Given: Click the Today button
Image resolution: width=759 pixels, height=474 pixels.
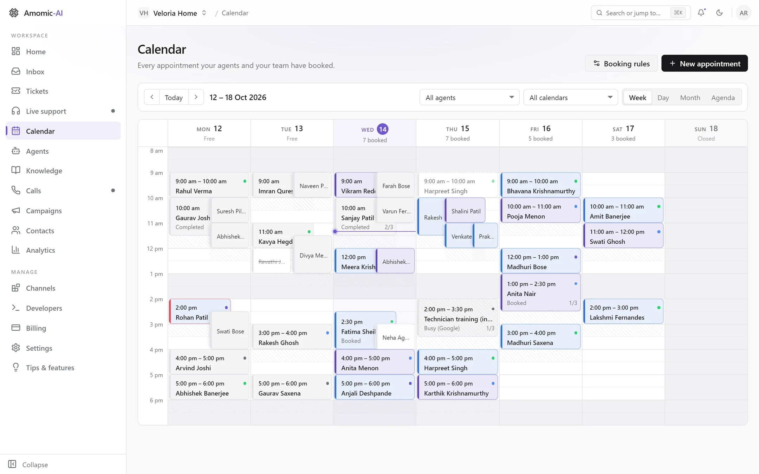Looking at the screenshot, I should (x=174, y=97).
